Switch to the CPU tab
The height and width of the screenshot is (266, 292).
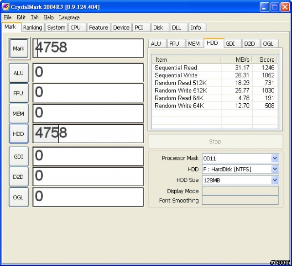point(77,27)
